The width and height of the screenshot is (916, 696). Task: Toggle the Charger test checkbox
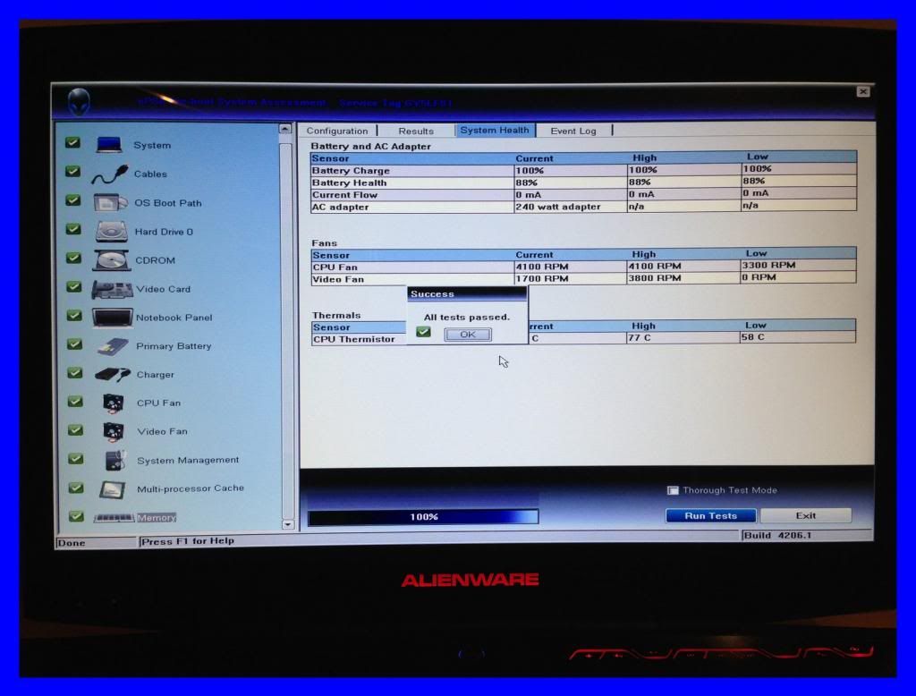(75, 372)
